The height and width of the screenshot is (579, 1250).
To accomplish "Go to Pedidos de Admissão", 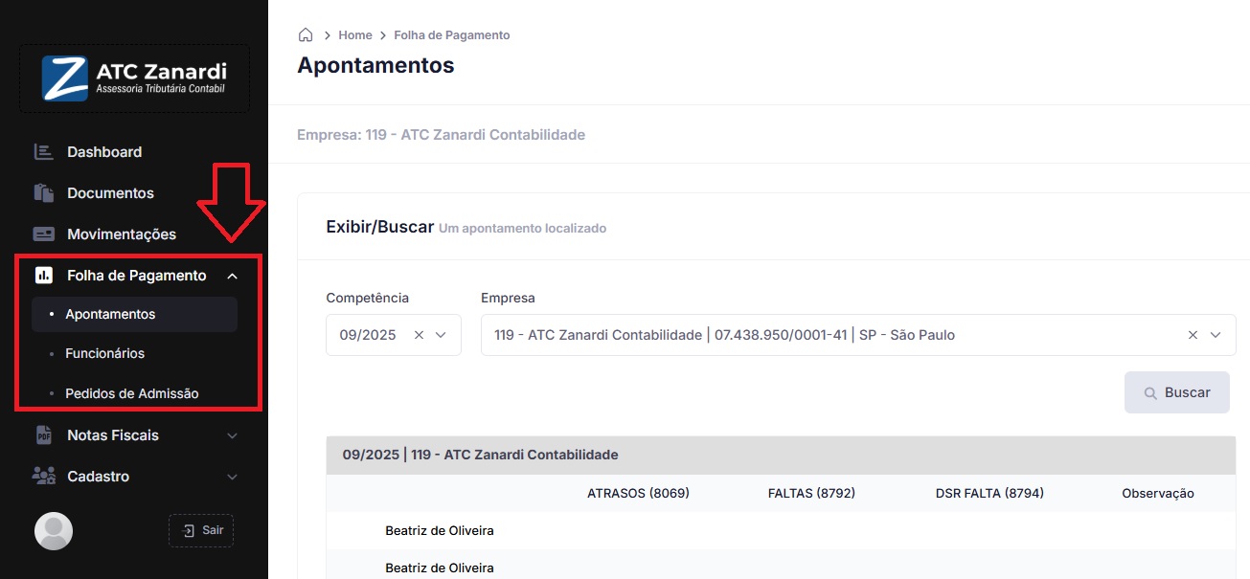I will (131, 393).
